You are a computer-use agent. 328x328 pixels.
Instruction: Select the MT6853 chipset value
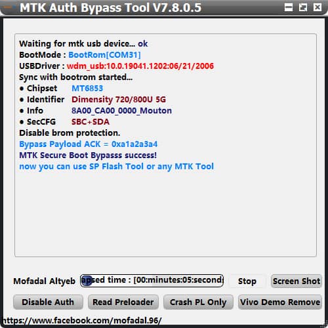pyautogui.click(x=87, y=89)
